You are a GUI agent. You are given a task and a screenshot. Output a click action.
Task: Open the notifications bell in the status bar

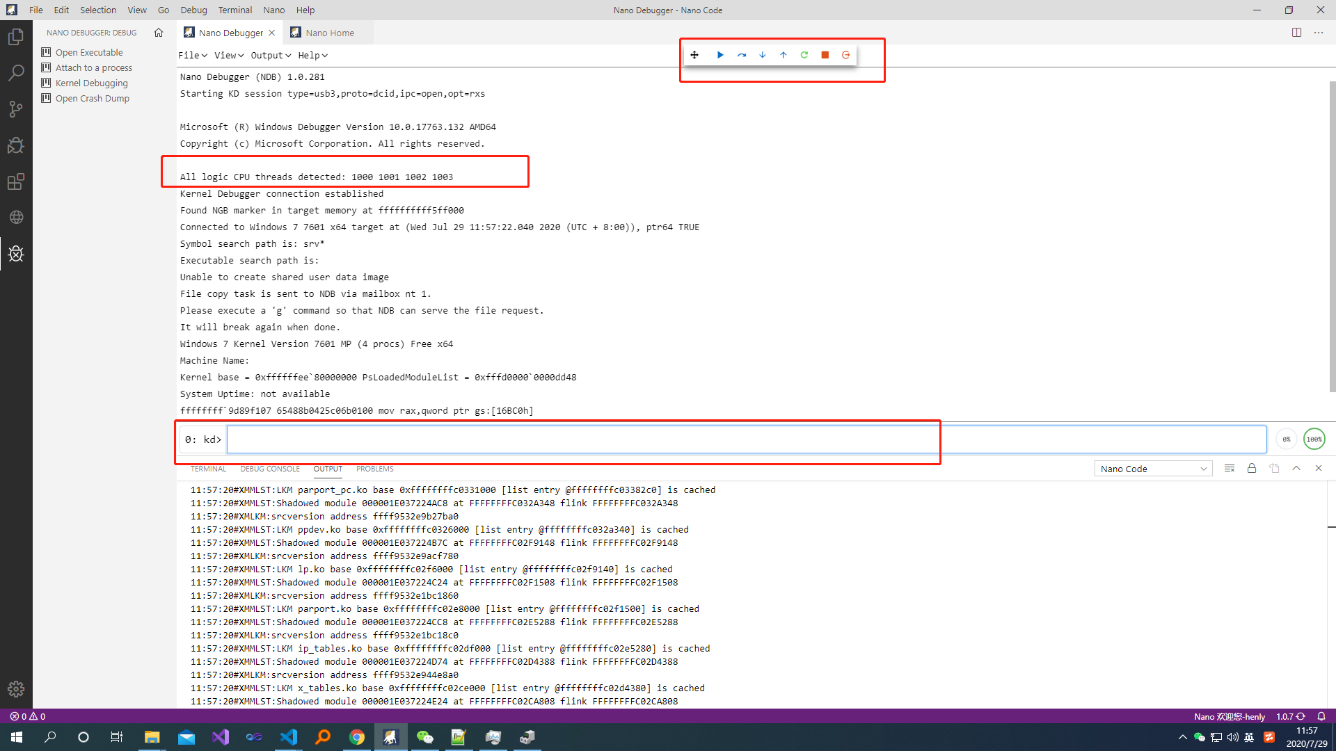pos(1321,716)
